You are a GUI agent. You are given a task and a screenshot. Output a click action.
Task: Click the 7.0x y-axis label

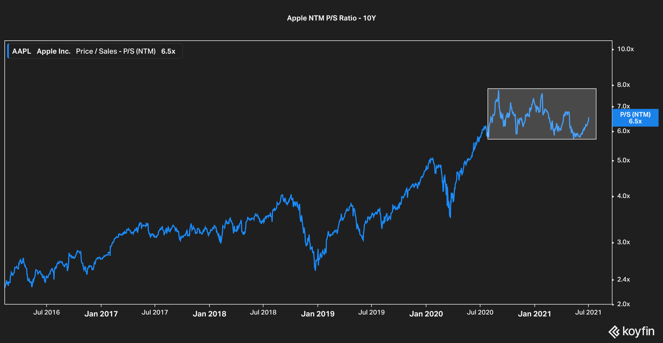click(623, 106)
